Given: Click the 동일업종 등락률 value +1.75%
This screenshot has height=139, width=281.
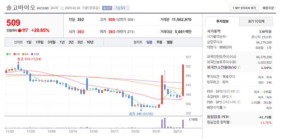Looking at the screenshot, I should click(266, 123).
